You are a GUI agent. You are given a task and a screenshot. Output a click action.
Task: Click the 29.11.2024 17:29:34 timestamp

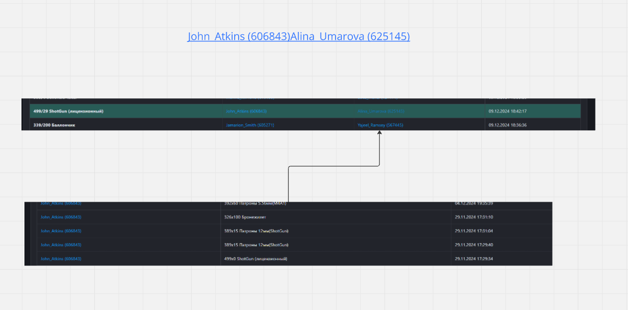coord(474,259)
